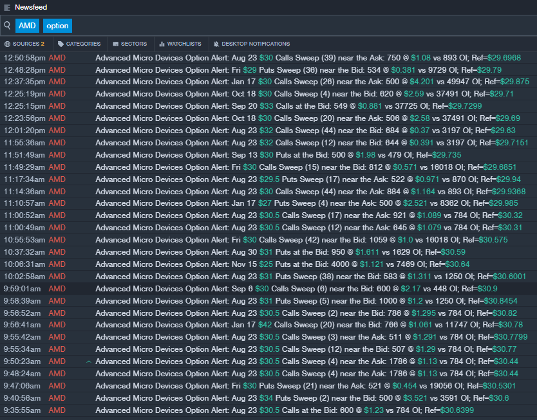Click the search magnifier icon
The width and height of the screenshot is (537, 420).
7,25
